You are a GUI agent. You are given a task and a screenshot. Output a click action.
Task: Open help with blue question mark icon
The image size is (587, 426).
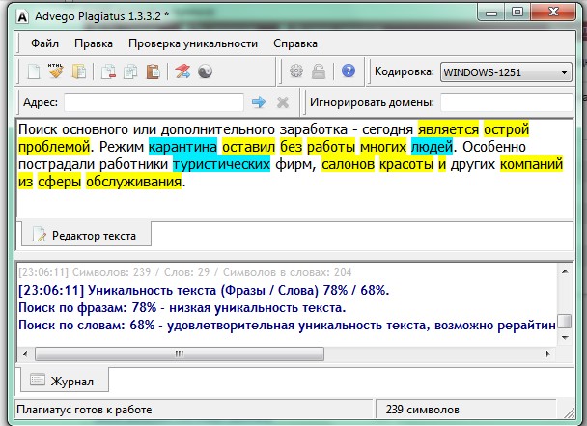349,71
